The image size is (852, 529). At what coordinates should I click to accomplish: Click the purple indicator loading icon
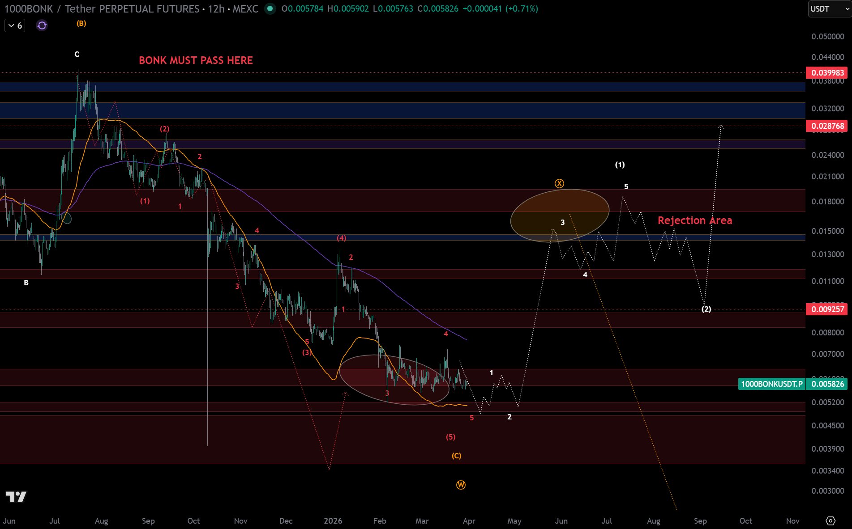[x=42, y=25]
